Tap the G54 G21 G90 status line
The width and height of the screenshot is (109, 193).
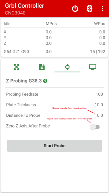click(x=16, y=52)
